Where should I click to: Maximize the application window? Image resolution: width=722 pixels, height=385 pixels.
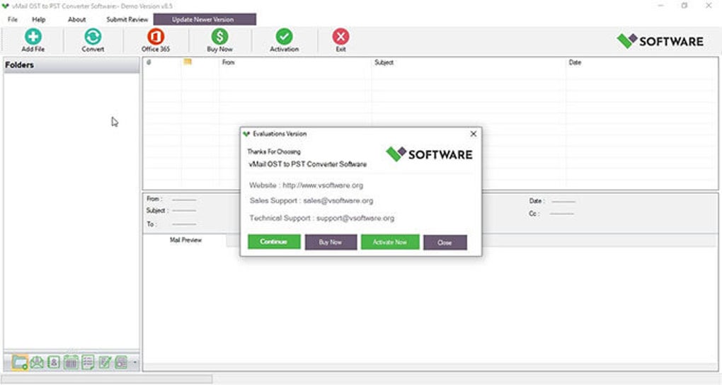tap(684, 6)
